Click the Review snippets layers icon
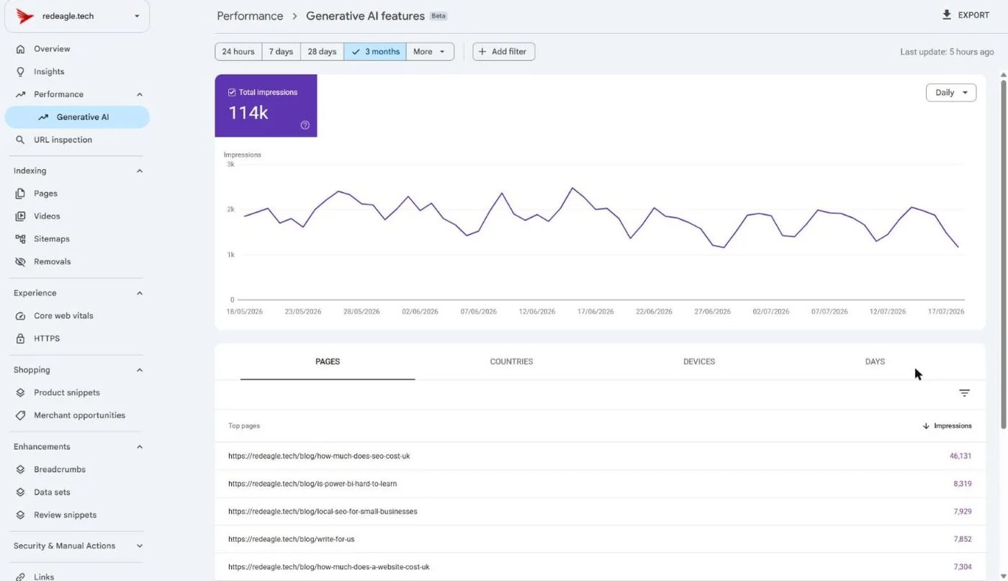This screenshot has width=1008, height=581. click(20, 515)
